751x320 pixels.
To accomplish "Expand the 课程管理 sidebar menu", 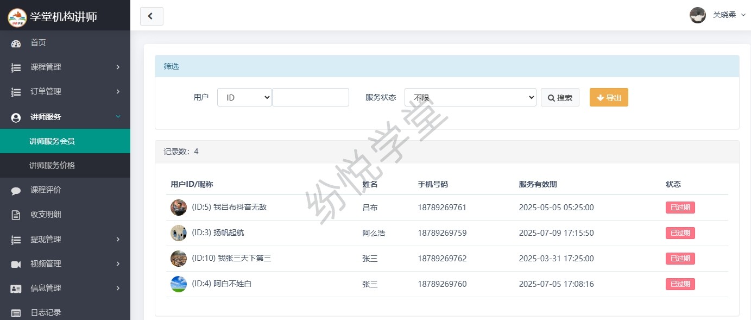I will [x=65, y=67].
